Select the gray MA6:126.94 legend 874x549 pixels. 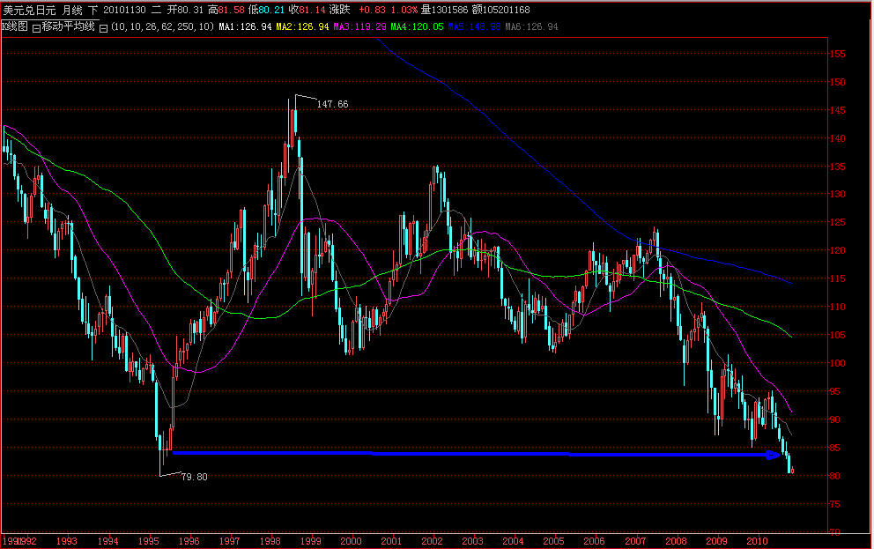coord(531,26)
